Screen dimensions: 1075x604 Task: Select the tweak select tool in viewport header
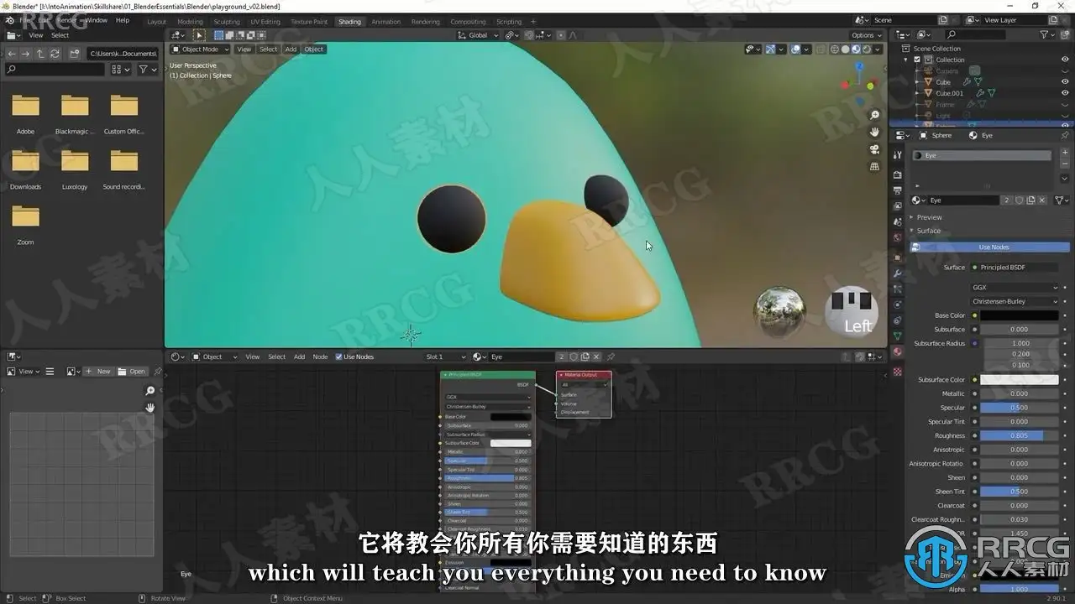[x=199, y=35]
